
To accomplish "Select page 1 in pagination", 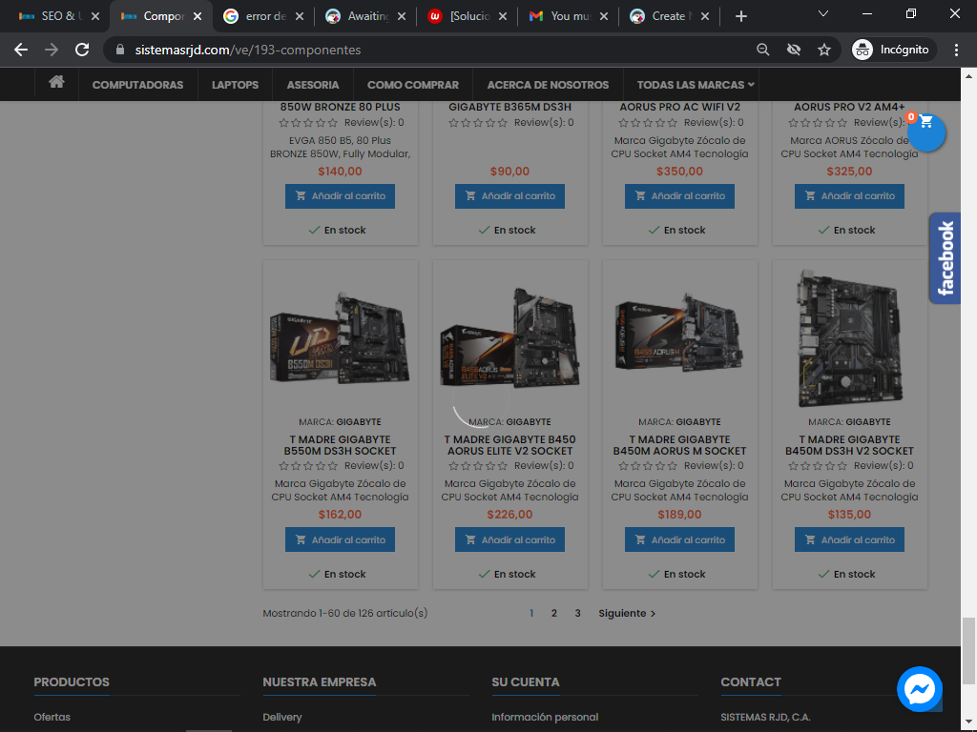I will pos(531,613).
